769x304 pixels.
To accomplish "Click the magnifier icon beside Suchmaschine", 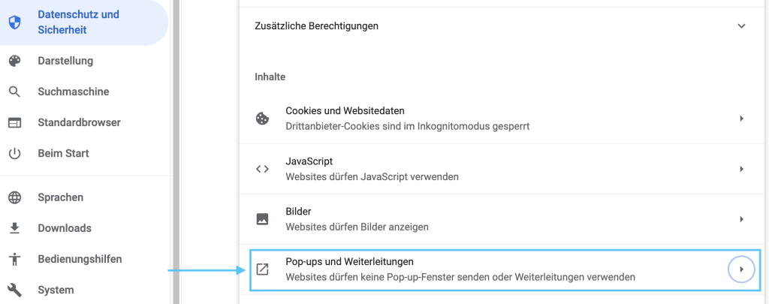I will tap(14, 92).
